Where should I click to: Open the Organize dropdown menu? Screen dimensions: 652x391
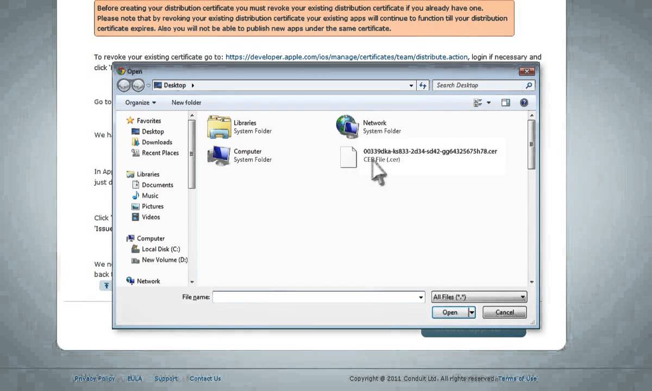140,103
